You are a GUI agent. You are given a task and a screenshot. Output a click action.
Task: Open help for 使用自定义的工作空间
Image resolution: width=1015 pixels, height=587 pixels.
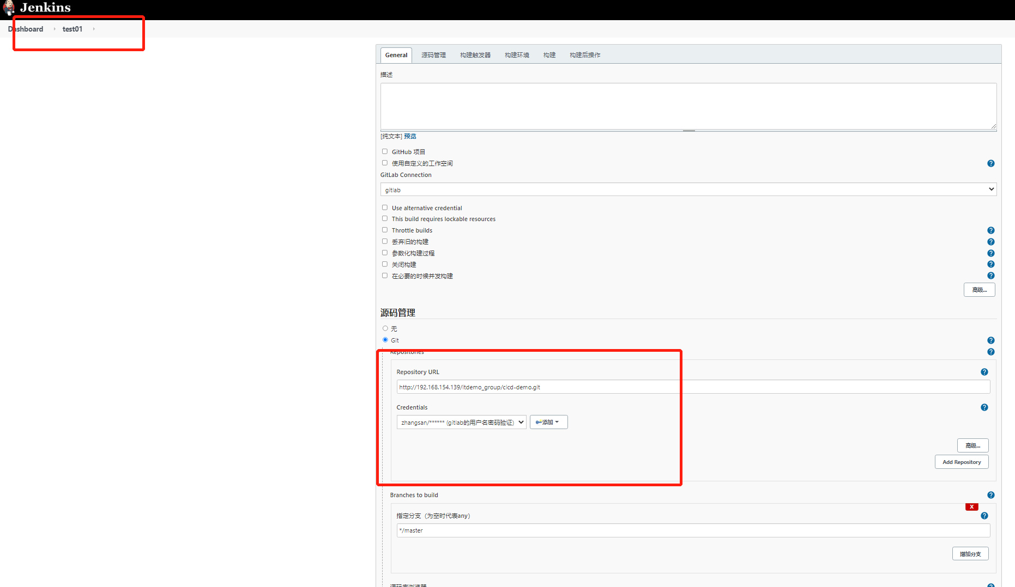click(x=991, y=163)
